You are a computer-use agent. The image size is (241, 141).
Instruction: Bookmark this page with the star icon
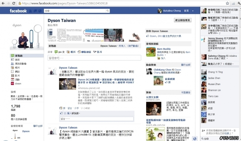pyautogui.click(x=227, y=3)
